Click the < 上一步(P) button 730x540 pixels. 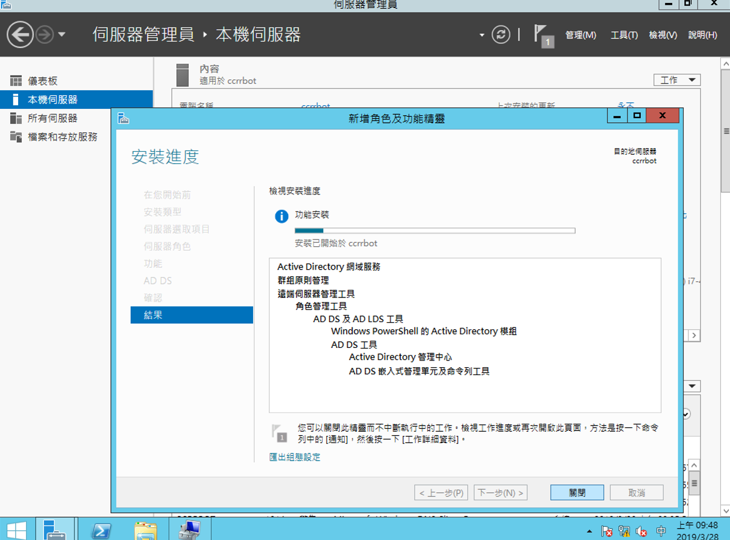(x=441, y=492)
